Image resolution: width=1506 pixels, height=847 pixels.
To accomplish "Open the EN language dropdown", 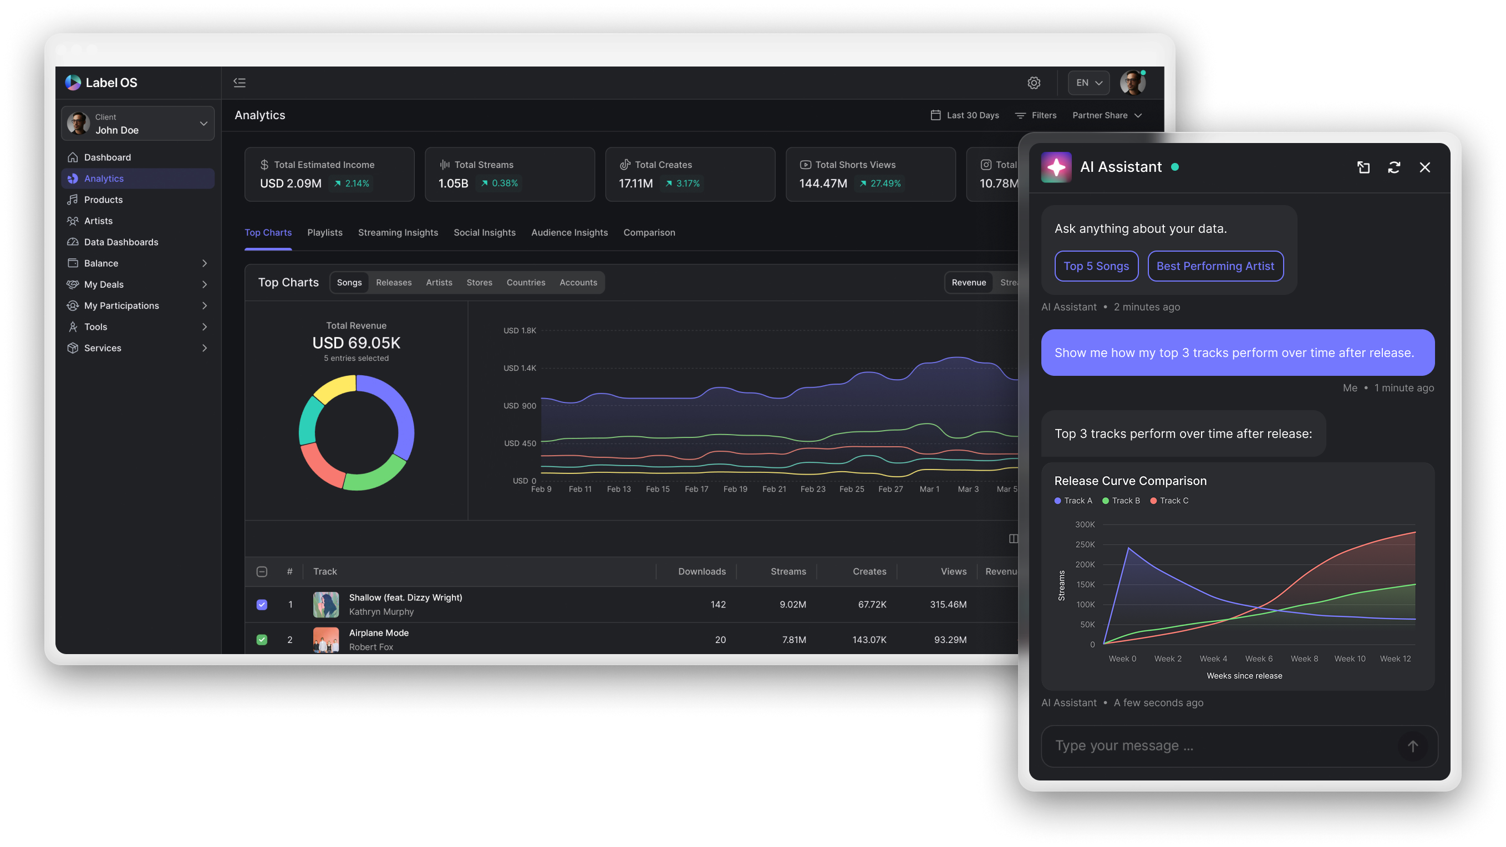I will (x=1088, y=83).
